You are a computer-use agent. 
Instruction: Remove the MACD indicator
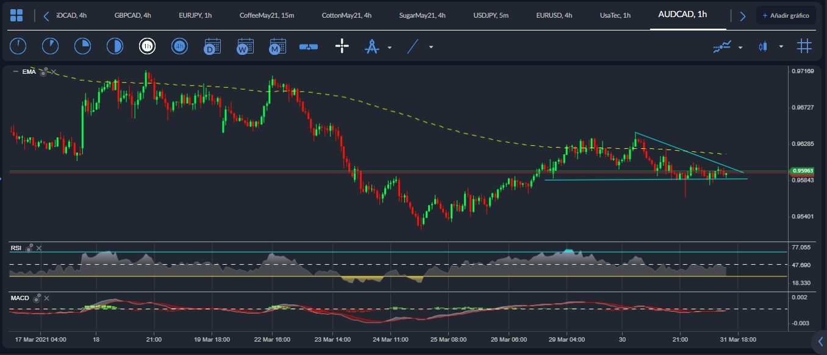[x=47, y=298]
